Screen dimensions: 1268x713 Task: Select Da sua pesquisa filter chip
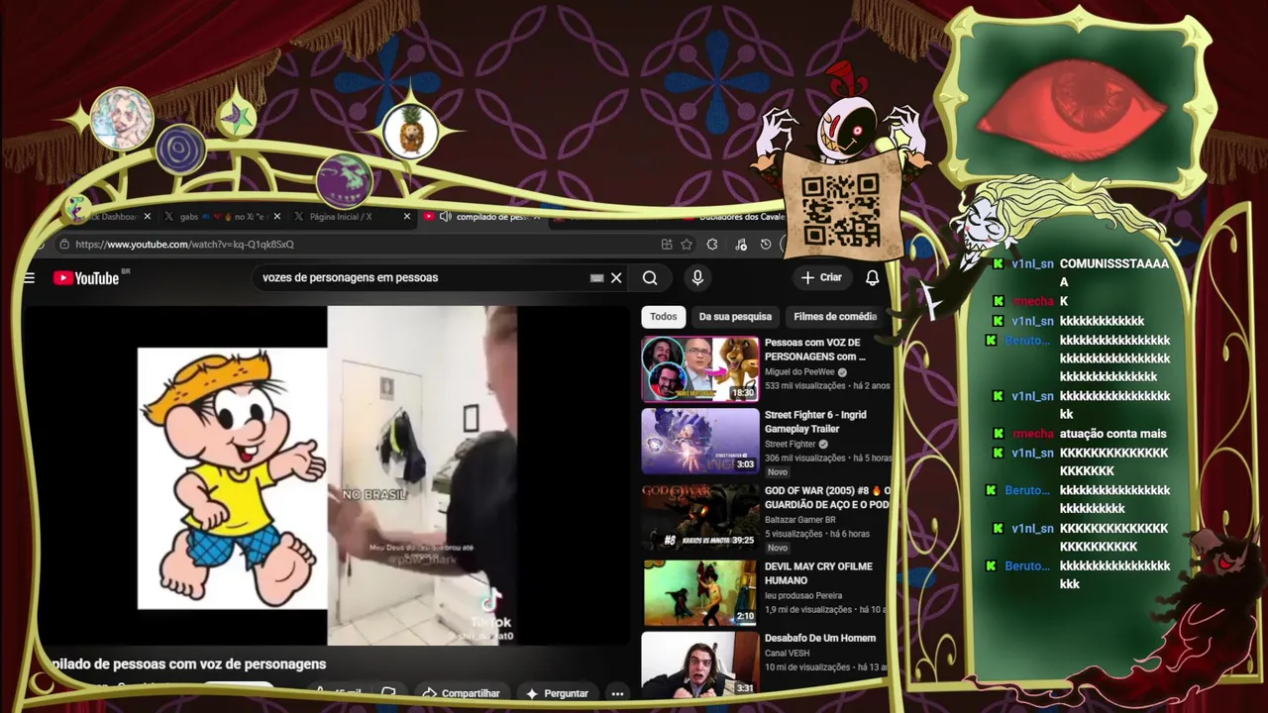[x=735, y=317]
